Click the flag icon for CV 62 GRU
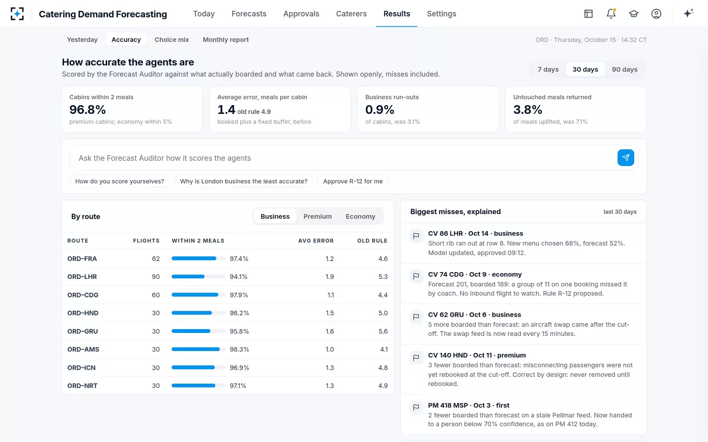This screenshot has height=442, width=708. click(x=416, y=317)
